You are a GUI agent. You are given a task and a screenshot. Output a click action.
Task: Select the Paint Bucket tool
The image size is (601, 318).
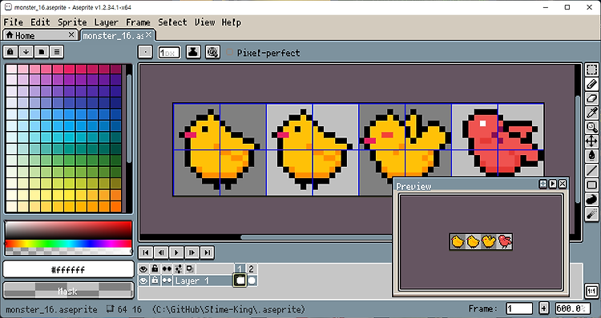coord(592,156)
